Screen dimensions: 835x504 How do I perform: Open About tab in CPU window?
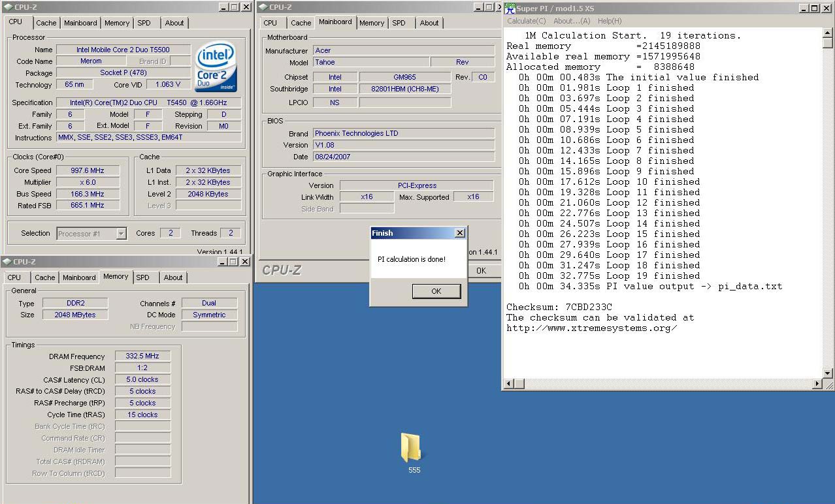point(174,23)
